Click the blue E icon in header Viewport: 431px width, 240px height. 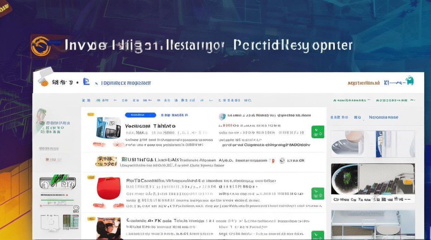[86, 81]
